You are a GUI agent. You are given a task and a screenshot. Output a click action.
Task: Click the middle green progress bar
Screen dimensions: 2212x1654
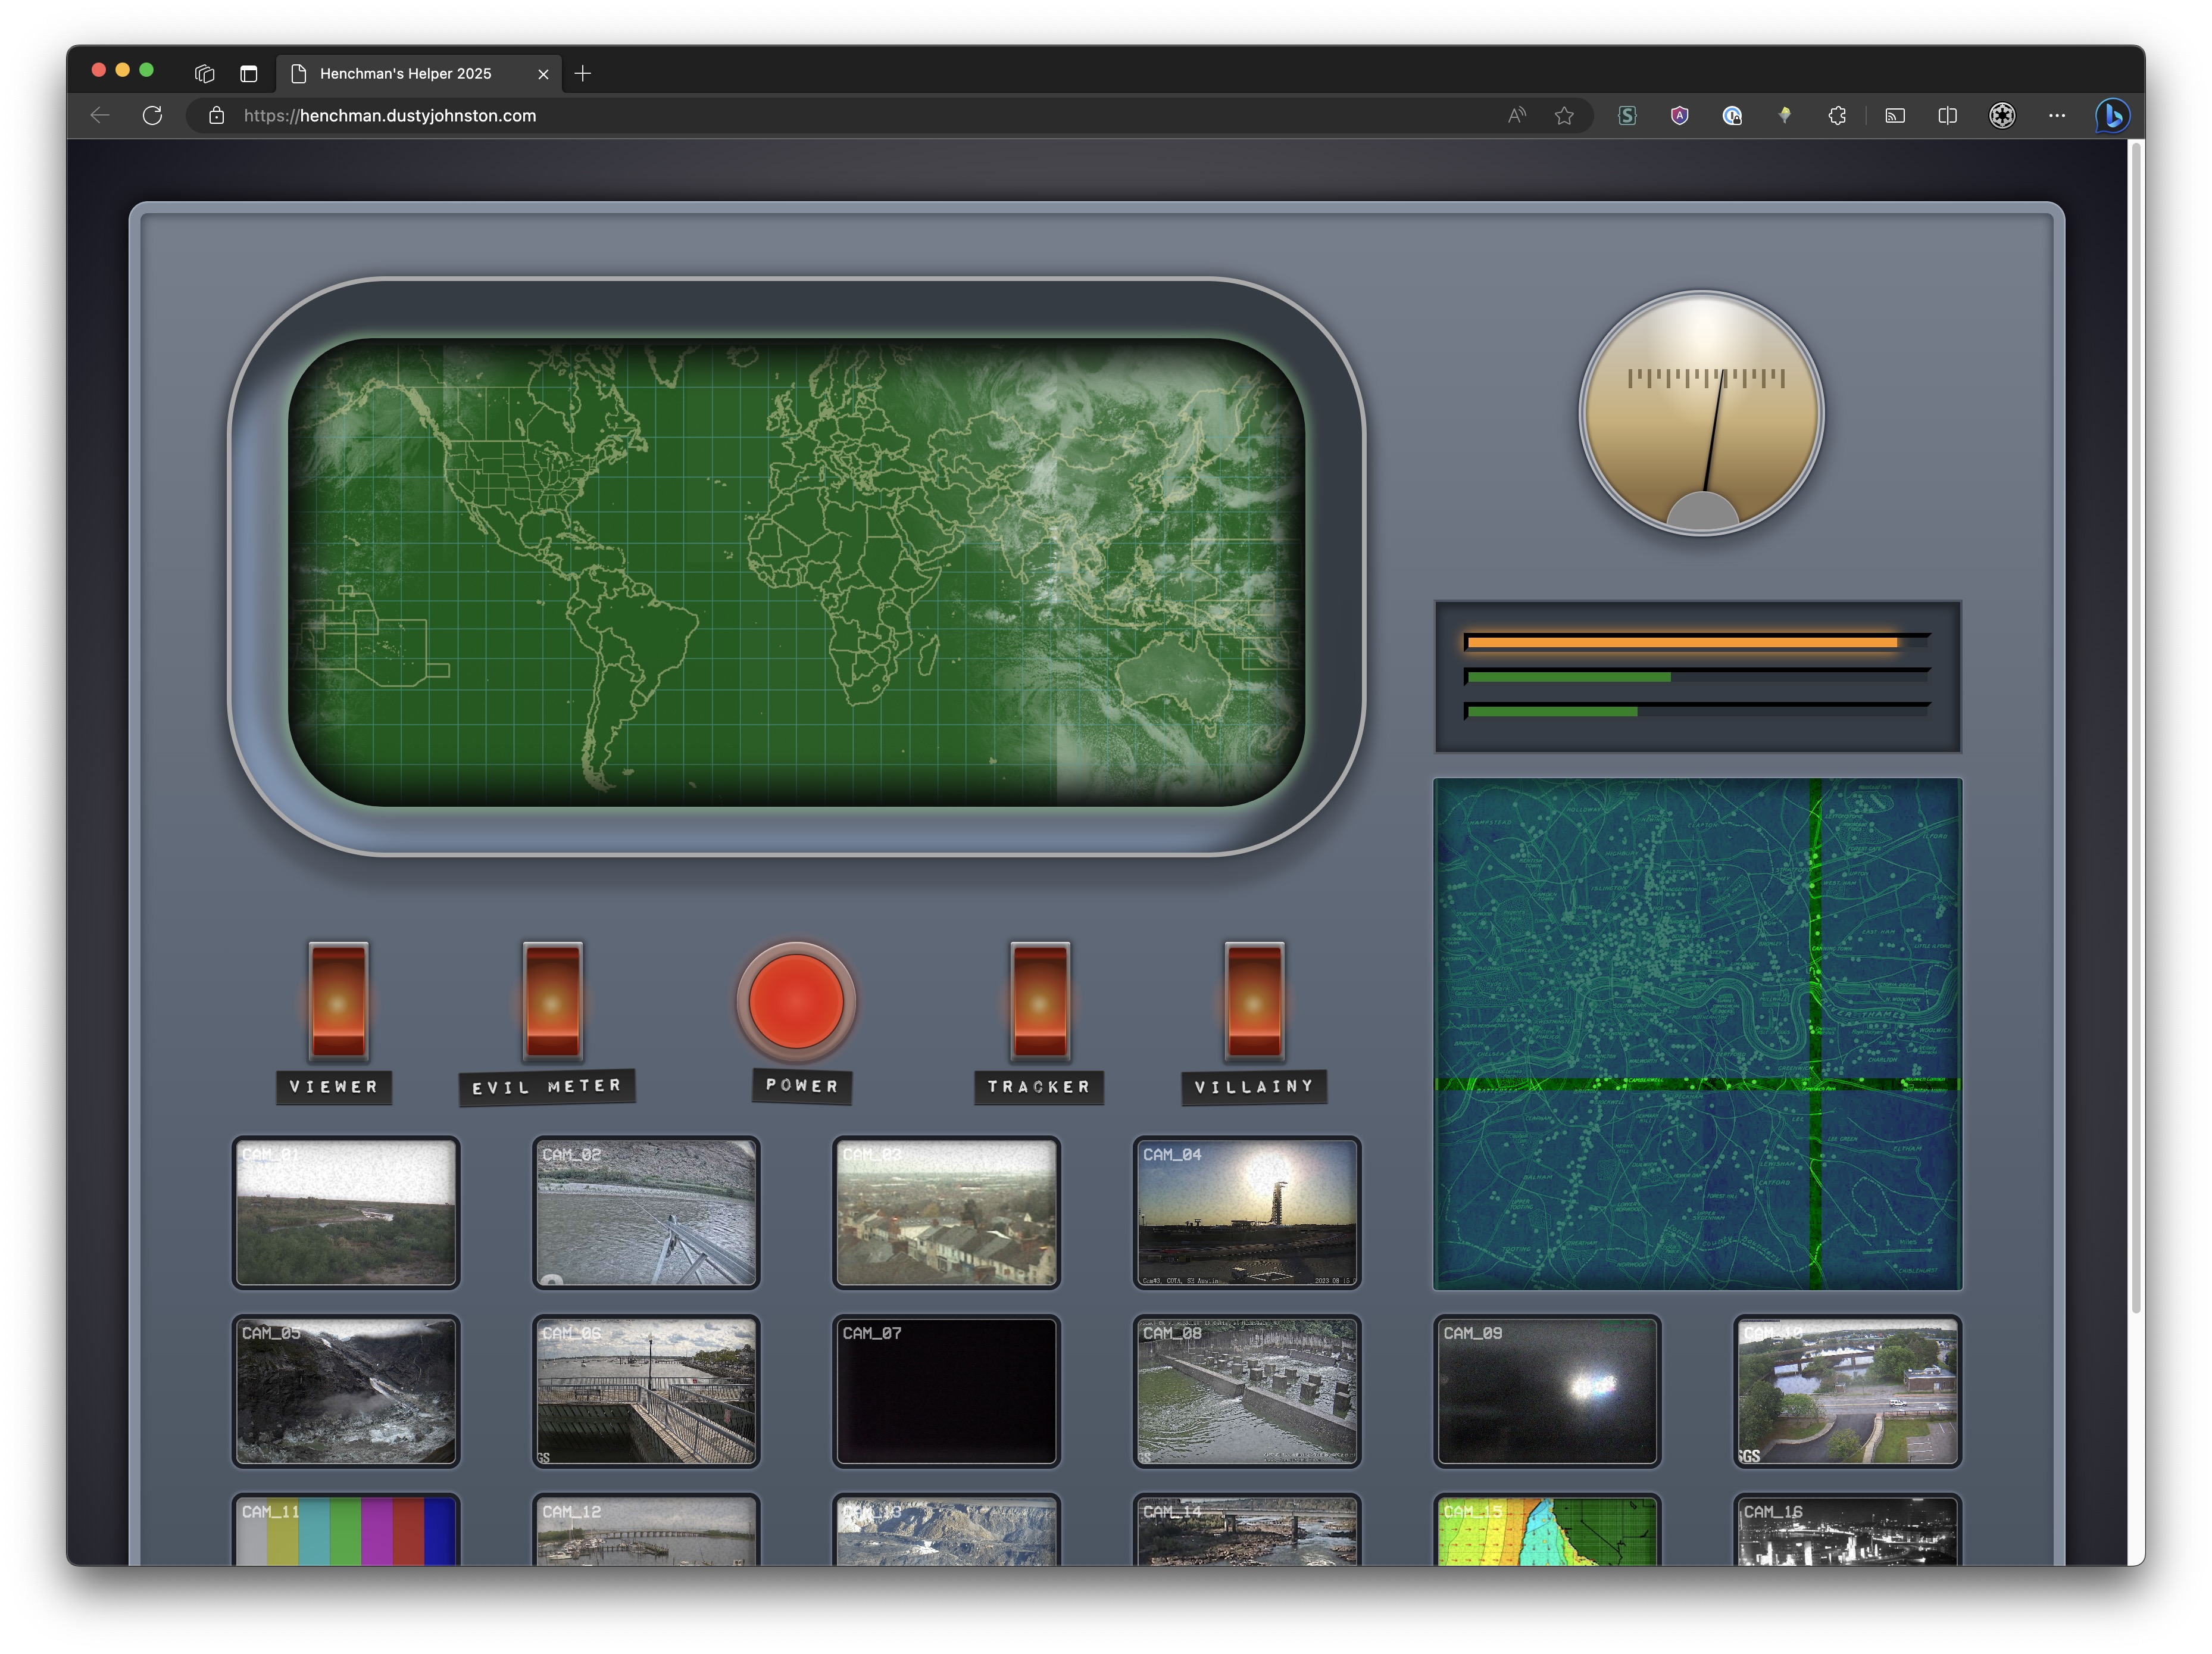click(x=1696, y=677)
